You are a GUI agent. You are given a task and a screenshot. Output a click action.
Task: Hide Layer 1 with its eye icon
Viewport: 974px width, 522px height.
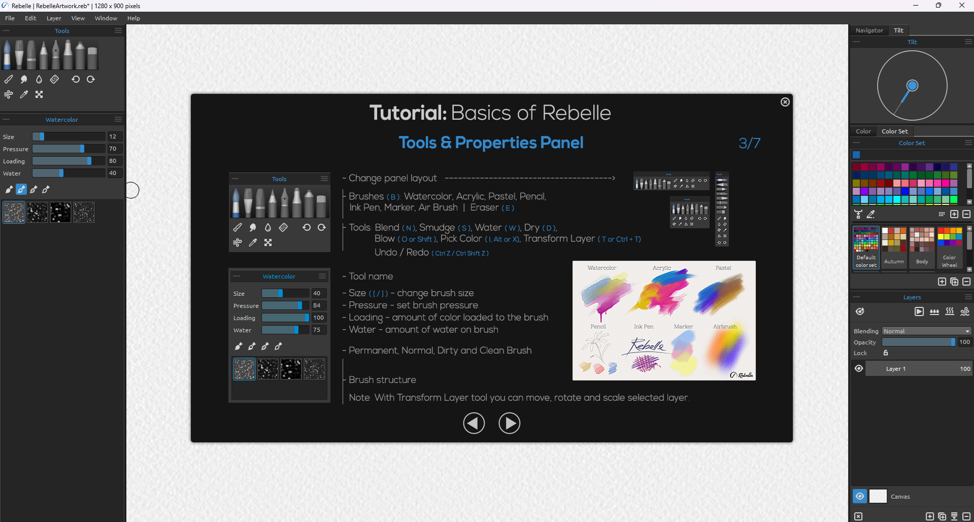pos(859,369)
